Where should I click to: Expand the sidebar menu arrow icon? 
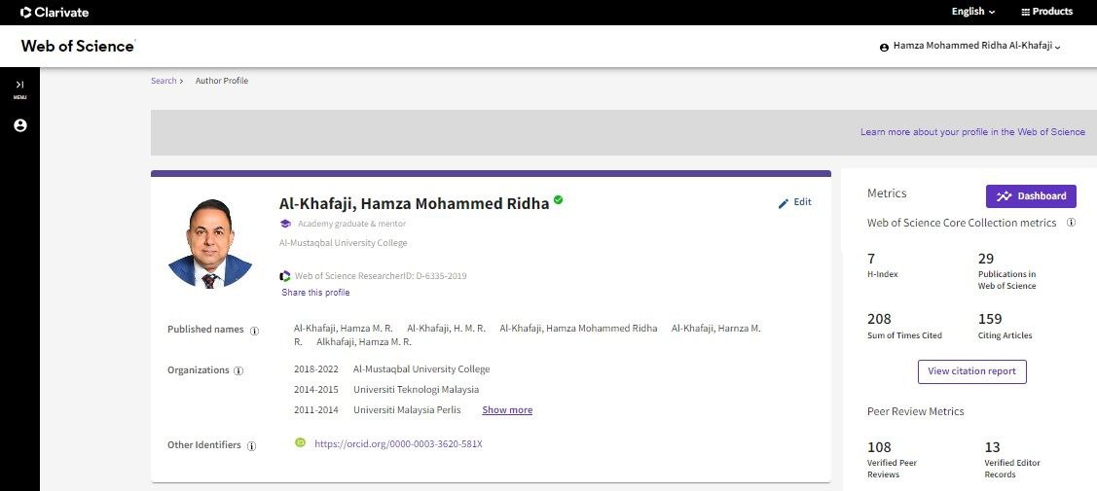point(19,86)
